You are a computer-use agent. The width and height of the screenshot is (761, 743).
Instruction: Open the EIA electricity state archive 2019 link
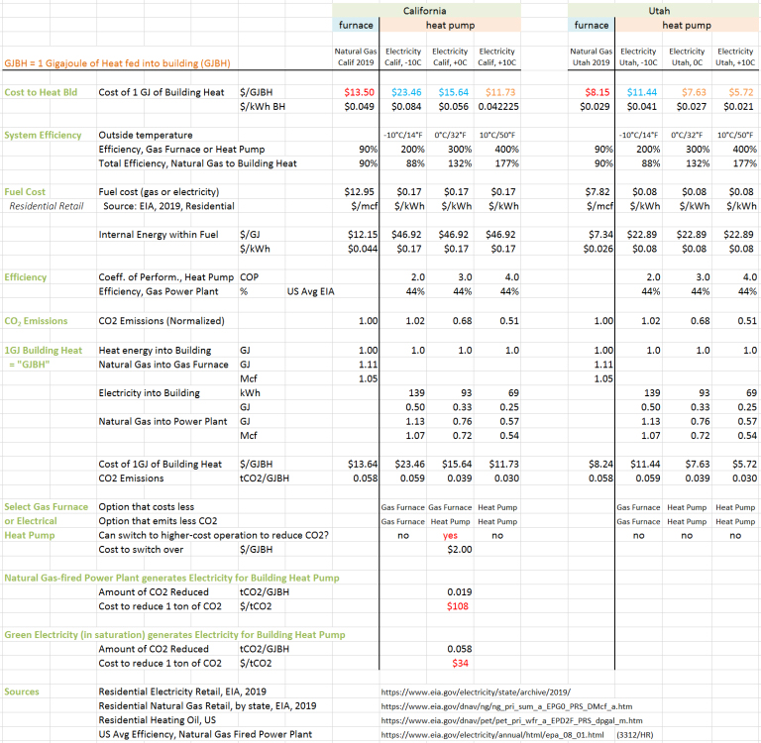click(x=476, y=690)
